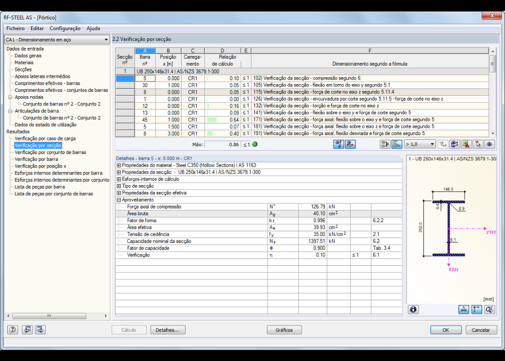The height and width of the screenshot is (361, 505).
Task: Collapse Articulações de barra tree node
Action: pos(10,111)
